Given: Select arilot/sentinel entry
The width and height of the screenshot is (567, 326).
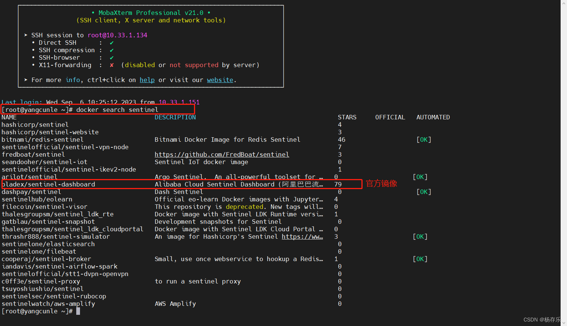Looking at the screenshot, I should tap(30, 177).
